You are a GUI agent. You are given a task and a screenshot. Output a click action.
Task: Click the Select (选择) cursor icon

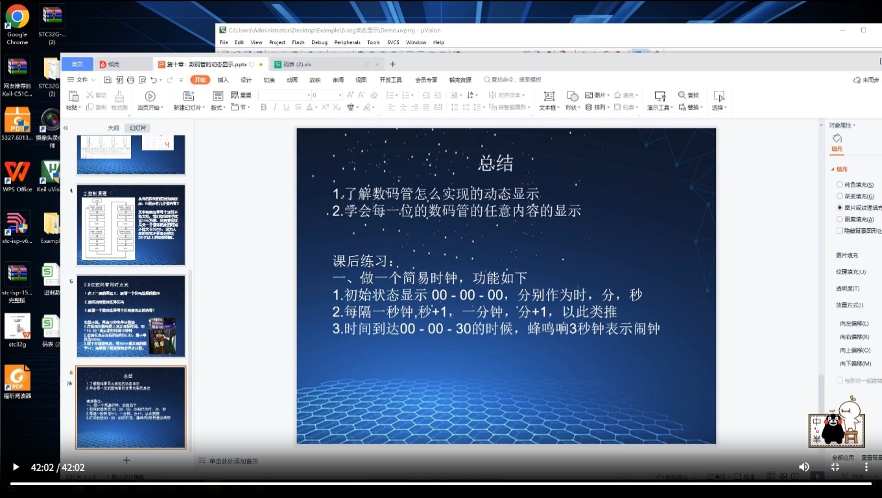(719, 96)
